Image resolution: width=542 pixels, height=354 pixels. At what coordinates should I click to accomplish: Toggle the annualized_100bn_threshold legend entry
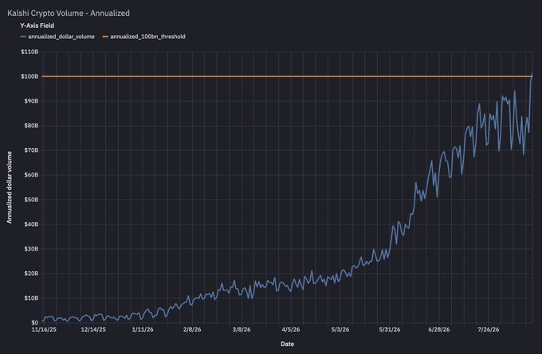tap(144, 37)
